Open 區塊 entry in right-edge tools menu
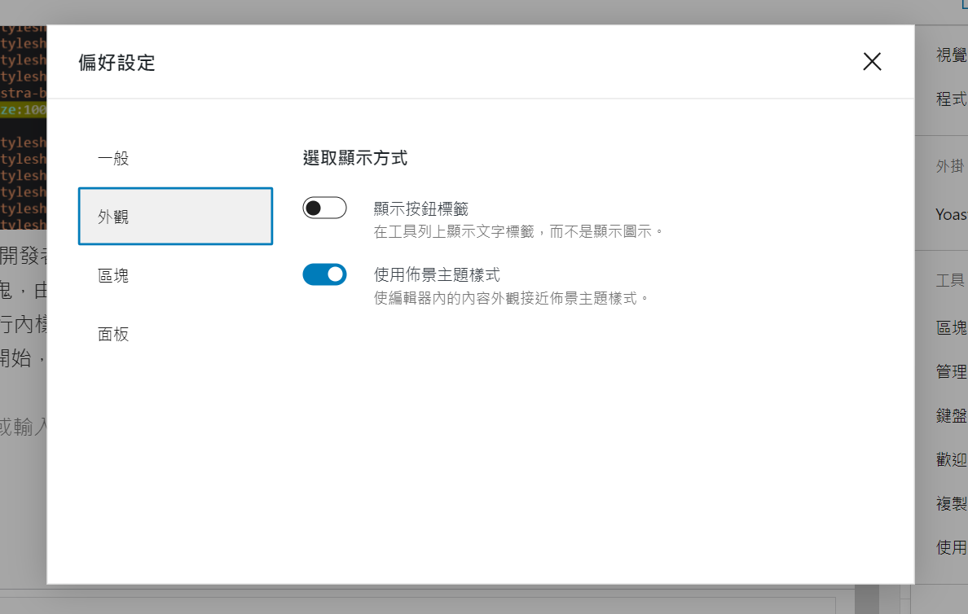This screenshot has height=614, width=968. [952, 327]
